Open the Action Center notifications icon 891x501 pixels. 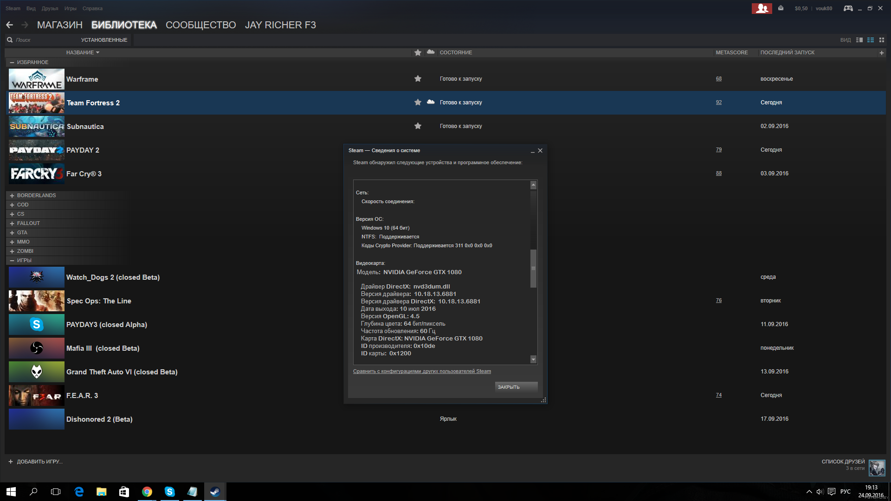coord(832,492)
